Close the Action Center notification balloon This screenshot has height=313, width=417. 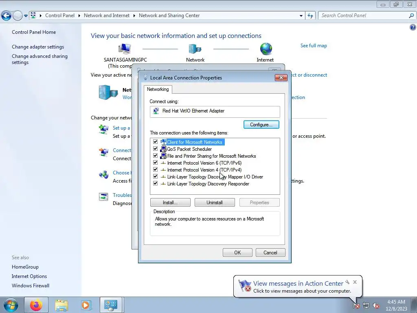355,282
